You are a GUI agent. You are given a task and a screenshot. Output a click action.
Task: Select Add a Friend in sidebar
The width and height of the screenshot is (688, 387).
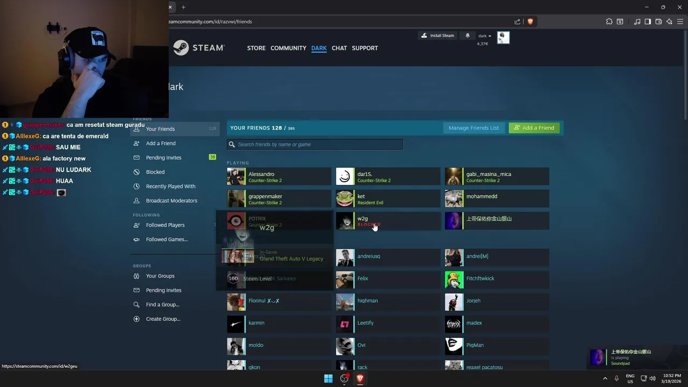click(175, 144)
